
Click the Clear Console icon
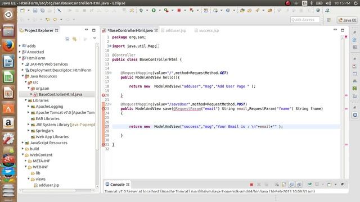(x=277, y=185)
